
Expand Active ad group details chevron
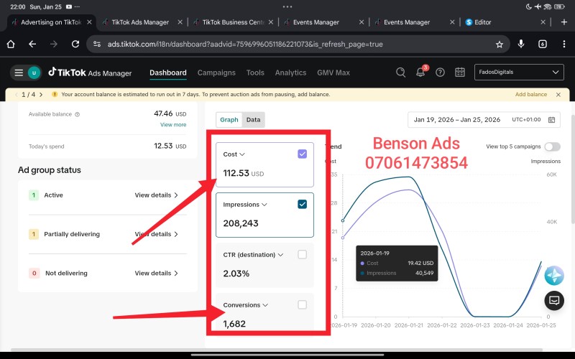176,195
